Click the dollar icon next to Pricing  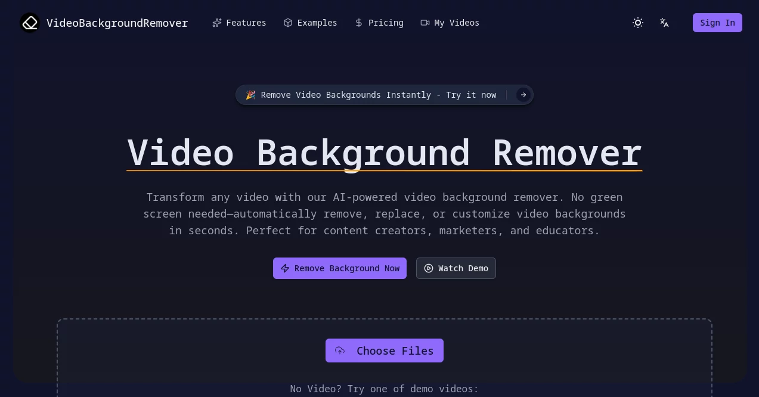tap(358, 23)
